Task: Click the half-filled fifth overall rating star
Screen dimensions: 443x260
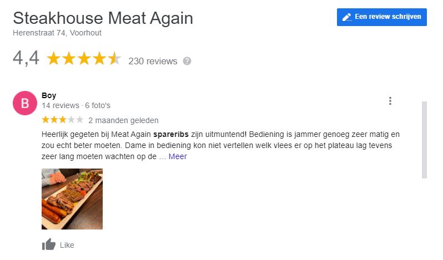Action: (114, 59)
